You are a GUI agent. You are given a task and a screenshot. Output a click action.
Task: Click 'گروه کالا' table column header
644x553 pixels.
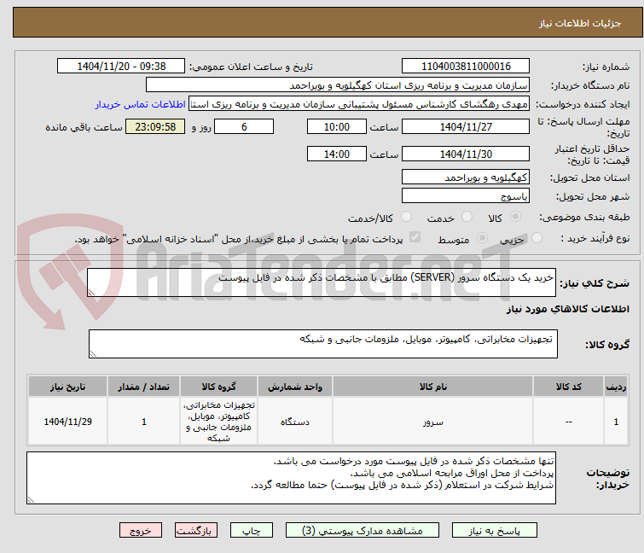coord(218,387)
